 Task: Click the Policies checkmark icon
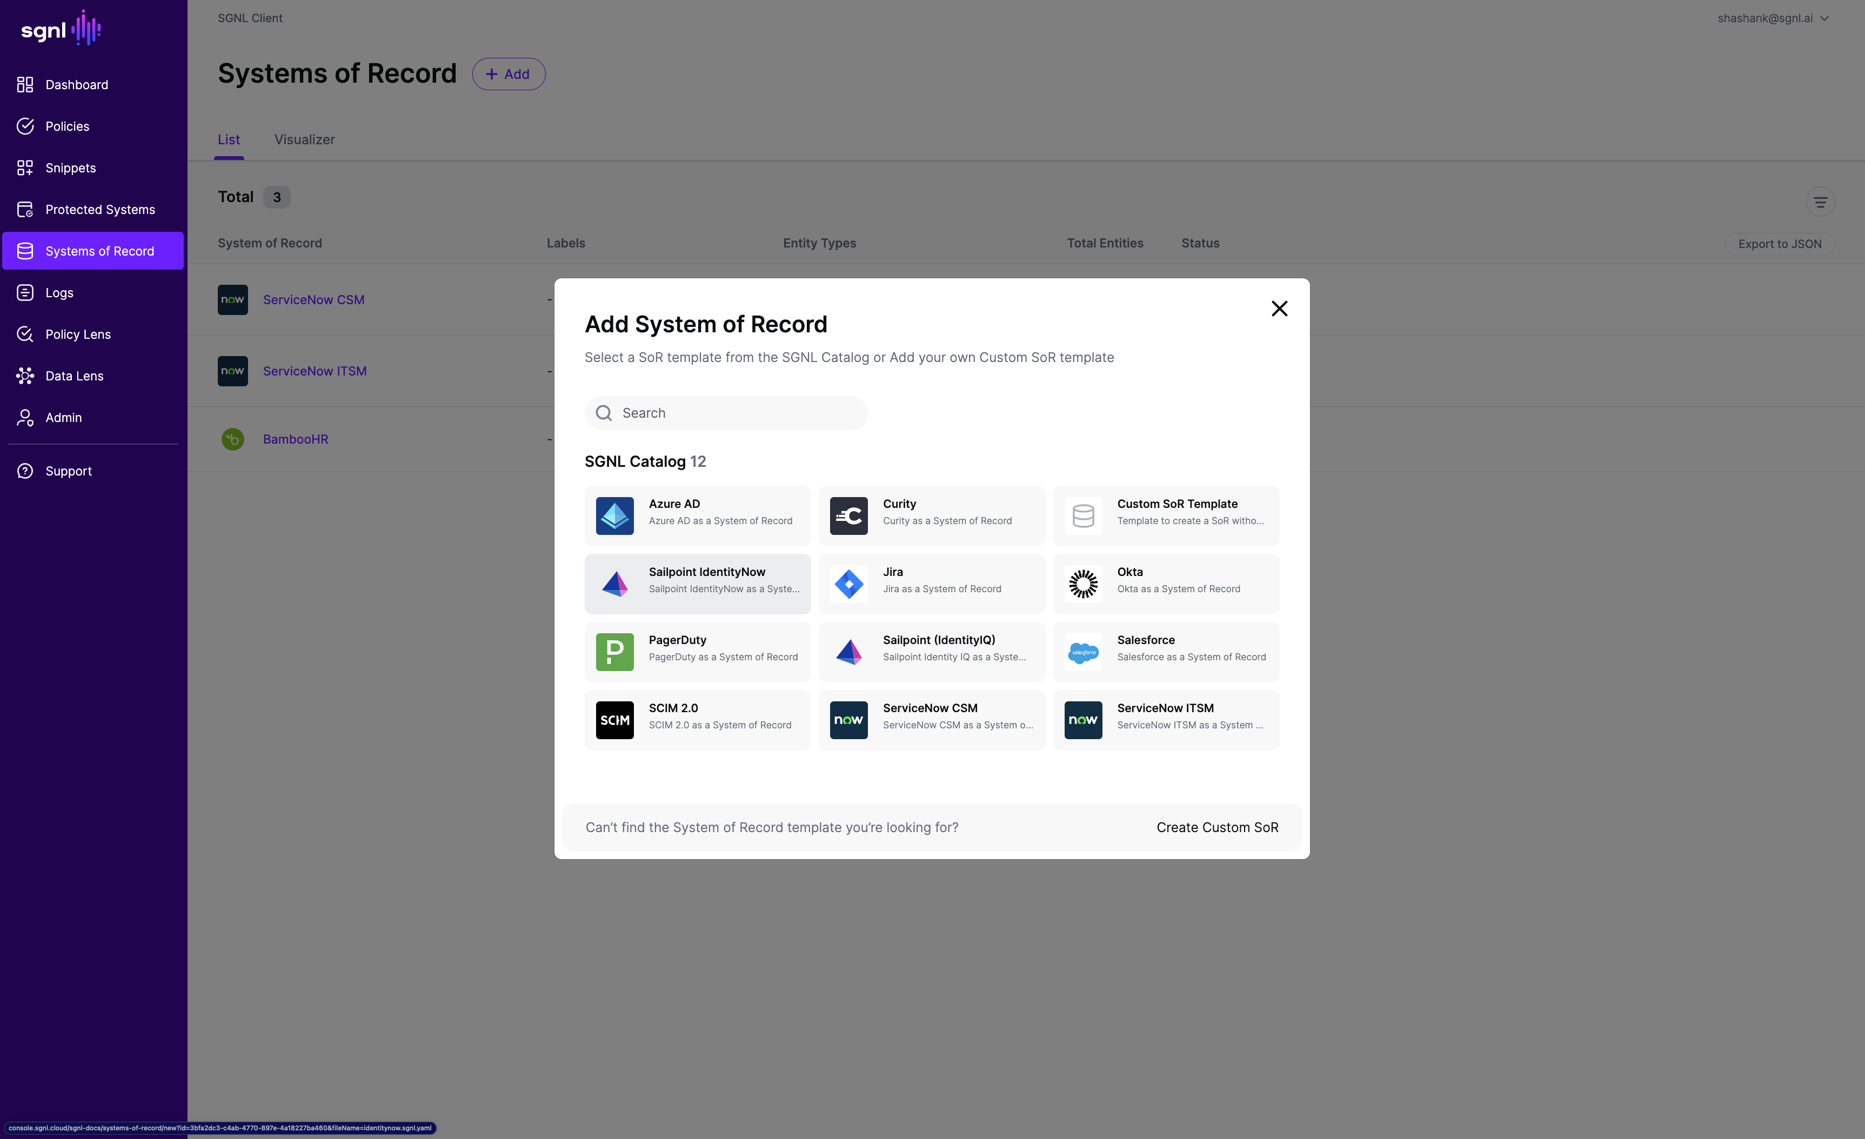point(25,126)
